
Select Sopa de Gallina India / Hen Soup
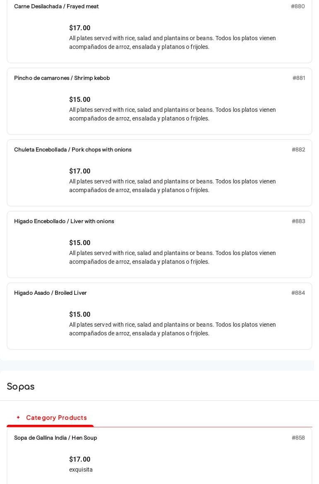56,438
